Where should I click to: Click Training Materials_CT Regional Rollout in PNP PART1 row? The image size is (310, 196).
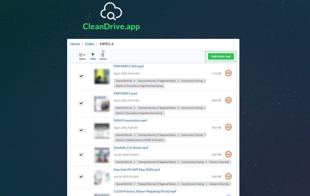[157, 108]
